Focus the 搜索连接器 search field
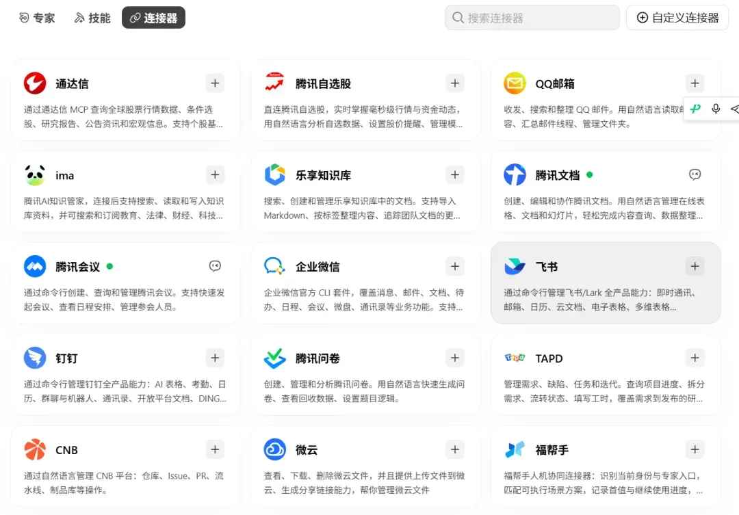 (x=532, y=18)
